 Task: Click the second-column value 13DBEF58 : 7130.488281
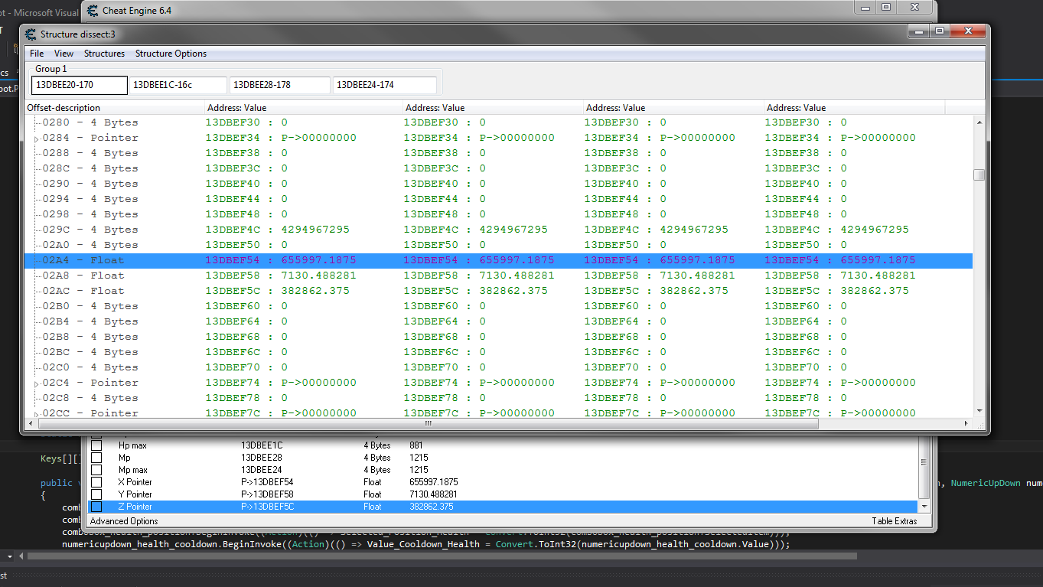tap(479, 276)
